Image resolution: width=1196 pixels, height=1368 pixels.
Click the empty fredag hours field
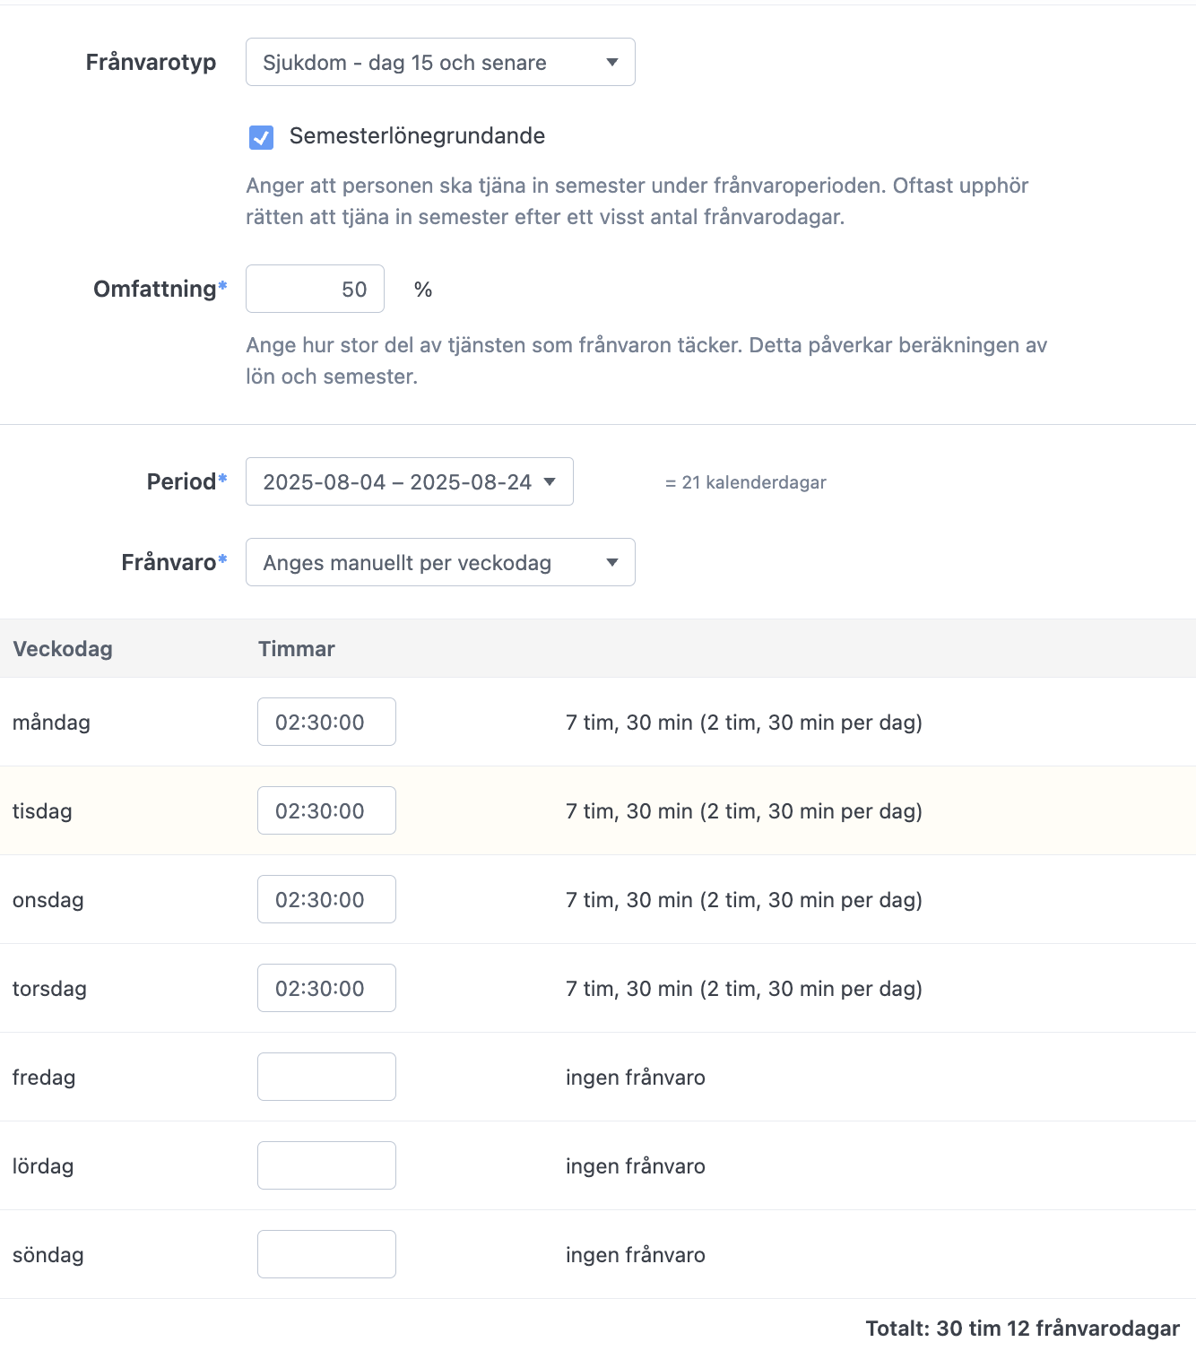pyautogui.click(x=326, y=1077)
